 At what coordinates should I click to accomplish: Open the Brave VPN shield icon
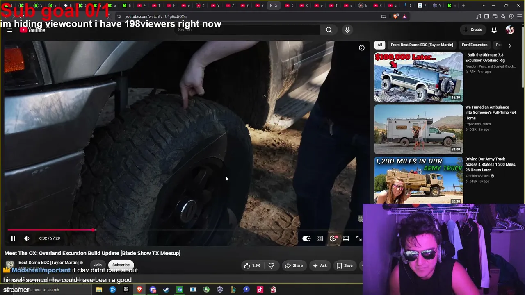511,16
